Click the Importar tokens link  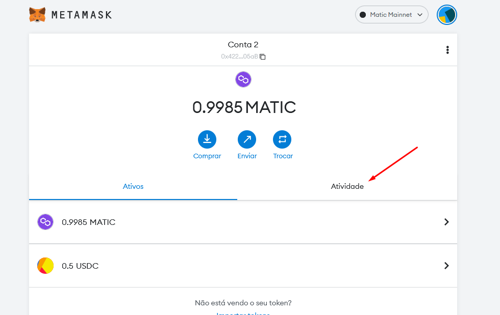[243, 312]
